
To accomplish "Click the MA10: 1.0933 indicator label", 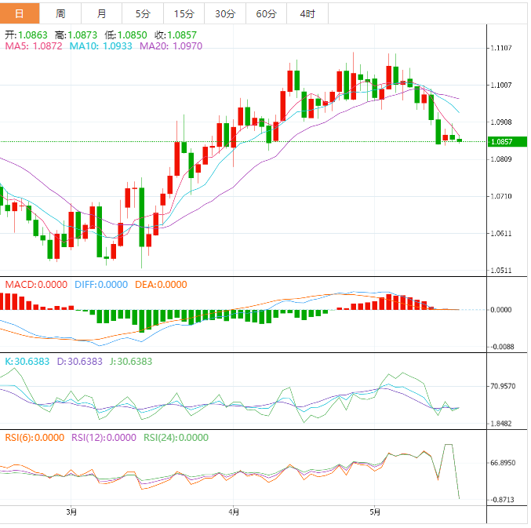I will pos(102,47).
